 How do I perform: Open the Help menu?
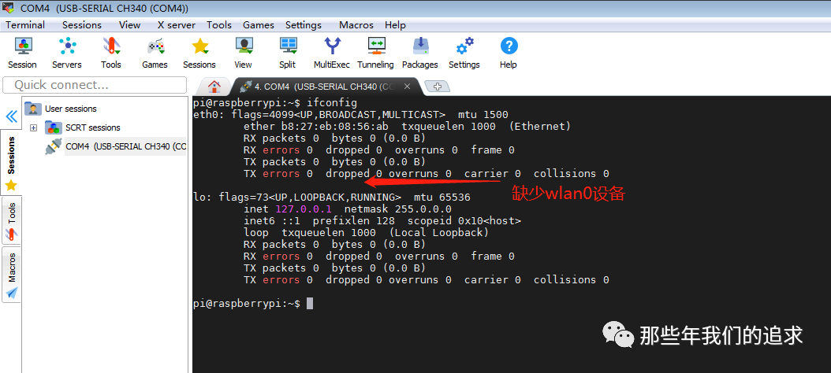point(395,25)
